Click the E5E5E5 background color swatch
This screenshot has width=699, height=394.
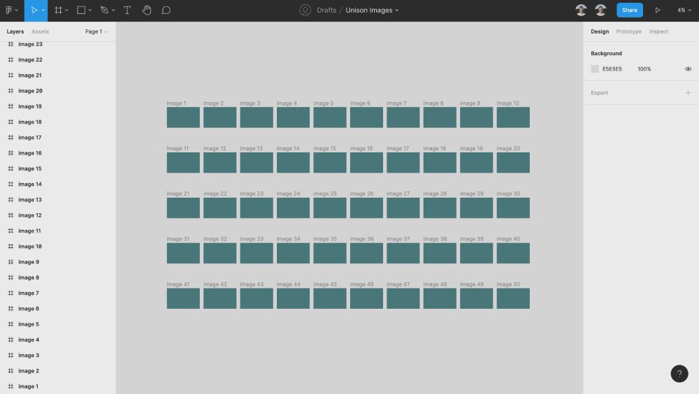pyautogui.click(x=595, y=69)
